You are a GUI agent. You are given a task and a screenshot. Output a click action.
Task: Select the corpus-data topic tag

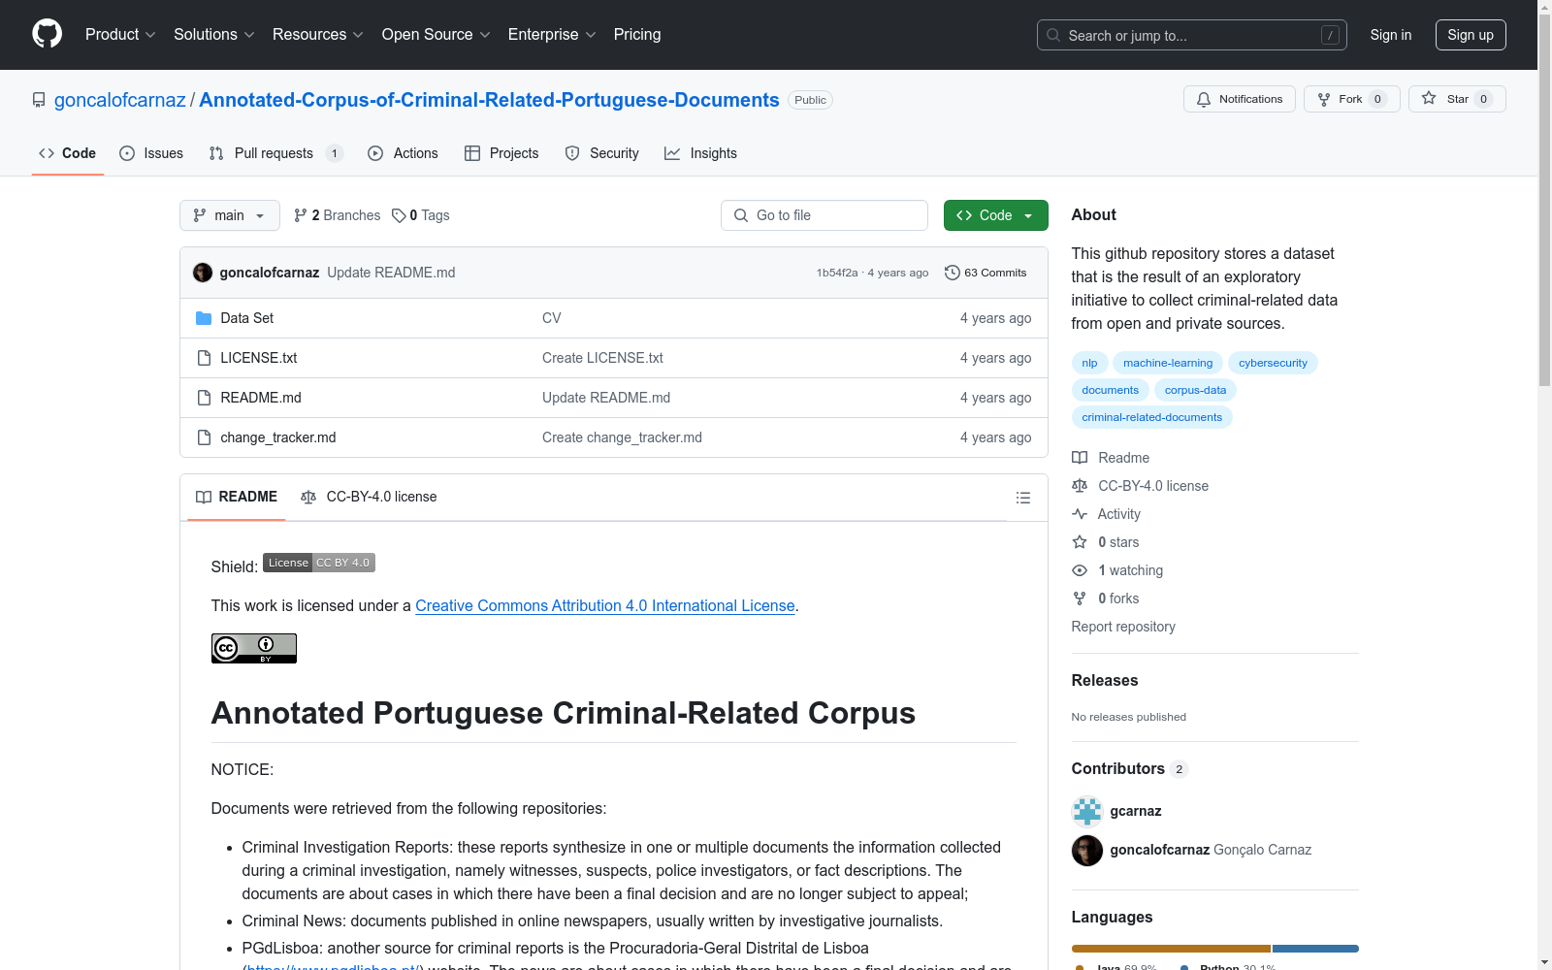click(1195, 390)
